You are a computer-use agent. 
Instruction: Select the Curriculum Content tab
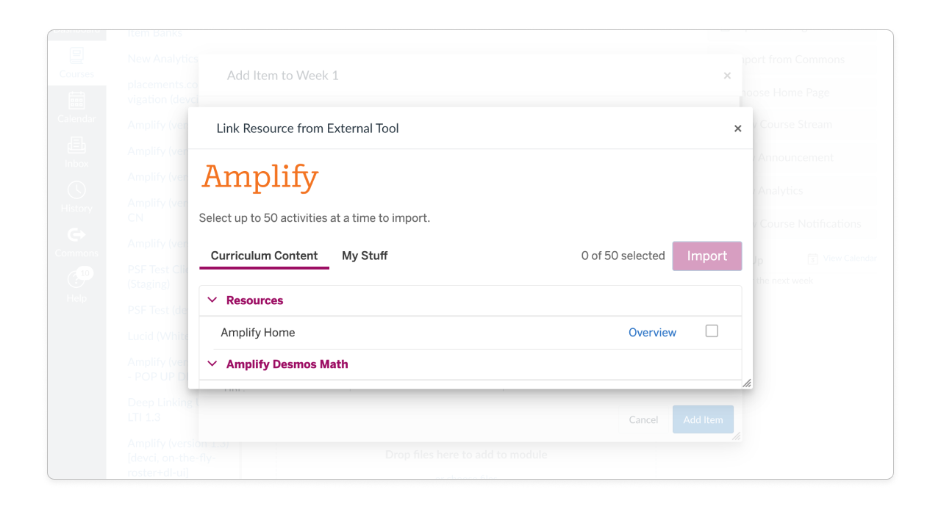[264, 256]
